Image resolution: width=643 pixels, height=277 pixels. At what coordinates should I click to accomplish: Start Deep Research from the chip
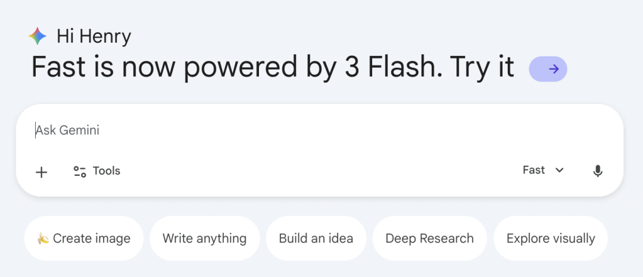(x=429, y=238)
